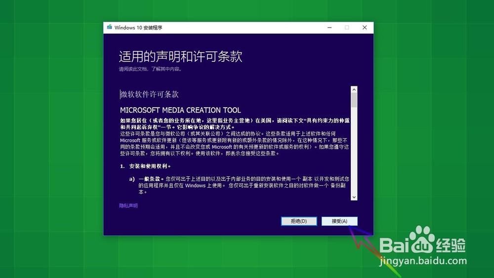This screenshot has width=494, height=278.
Task: Click the heading 适用的声明和许可条款
Action: point(180,57)
